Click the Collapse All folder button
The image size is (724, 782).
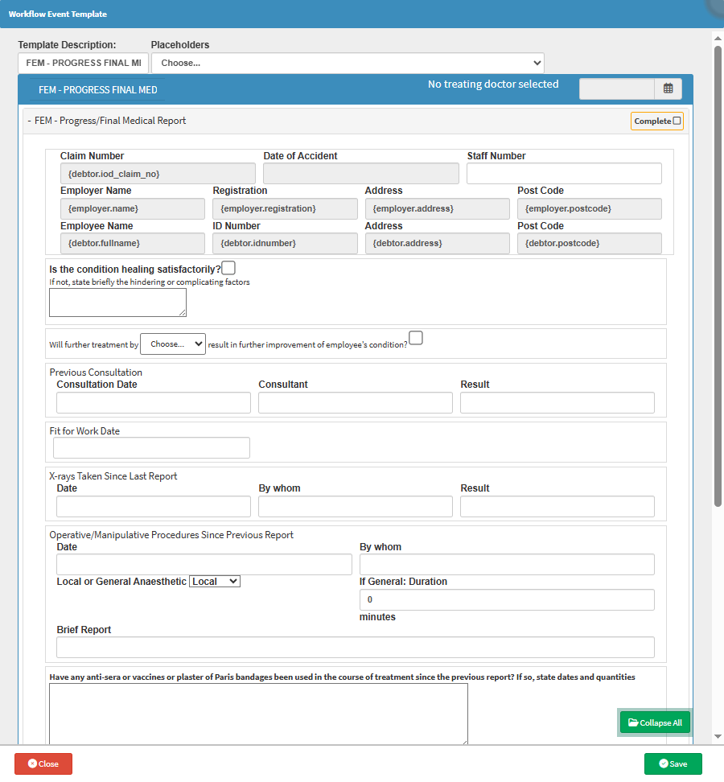pyautogui.click(x=655, y=722)
